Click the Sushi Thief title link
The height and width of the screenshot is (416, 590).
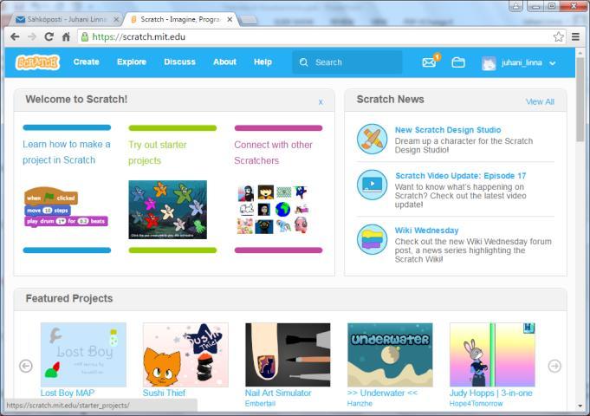pos(164,393)
